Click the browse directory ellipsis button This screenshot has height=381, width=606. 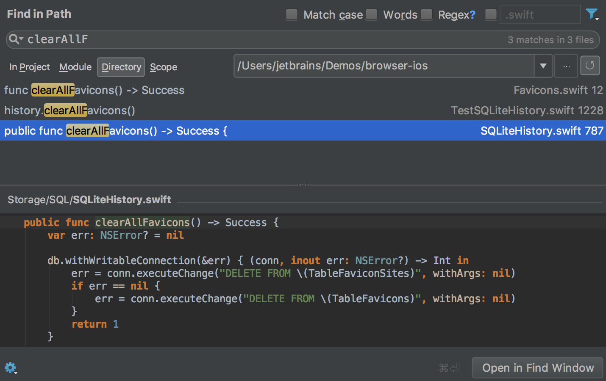(x=566, y=66)
